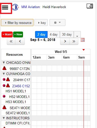Expand the filter by resource panel
Screen dimensions: 97x128
pos(17,23)
